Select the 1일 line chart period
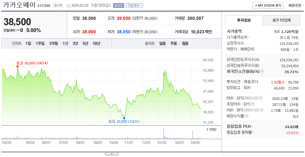Viewport: 305px width, 157px height. (x=28, y=44)
